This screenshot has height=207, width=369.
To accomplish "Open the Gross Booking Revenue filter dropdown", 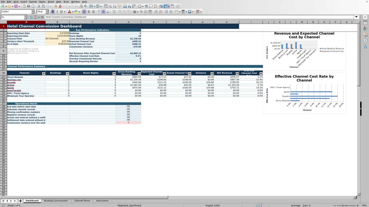I will click(139, 74).
